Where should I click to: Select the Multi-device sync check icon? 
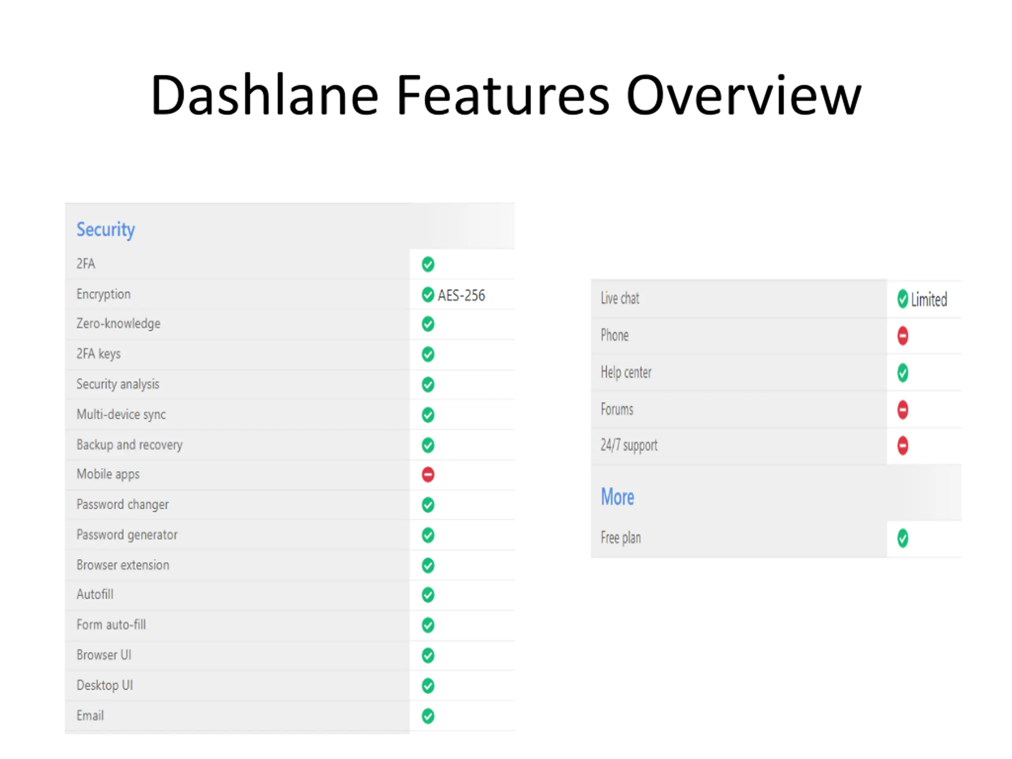428,415
